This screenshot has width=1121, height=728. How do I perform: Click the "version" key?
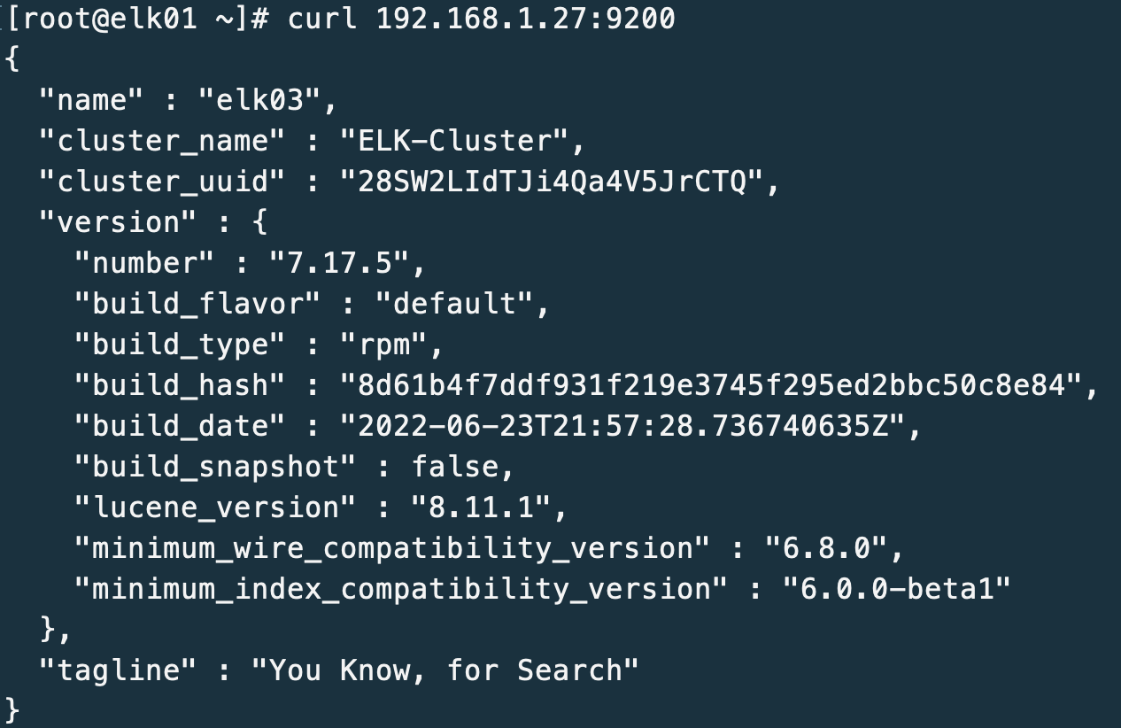coord(118,222)
